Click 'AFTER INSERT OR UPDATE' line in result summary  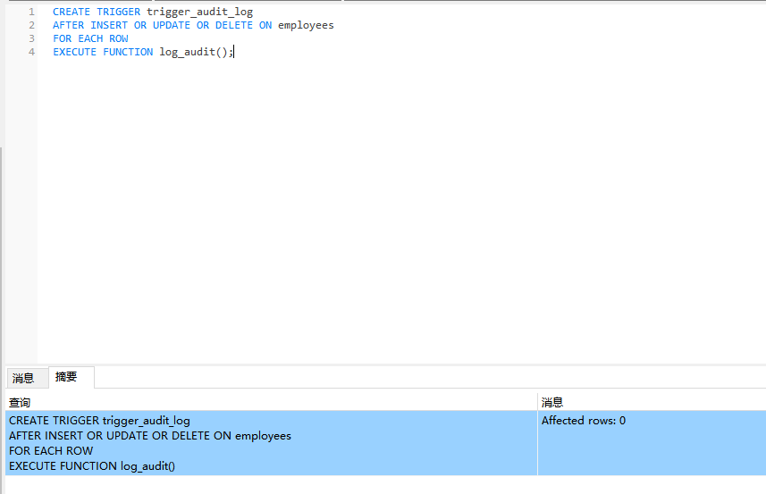pyautogui.click(x=150, y=435)
